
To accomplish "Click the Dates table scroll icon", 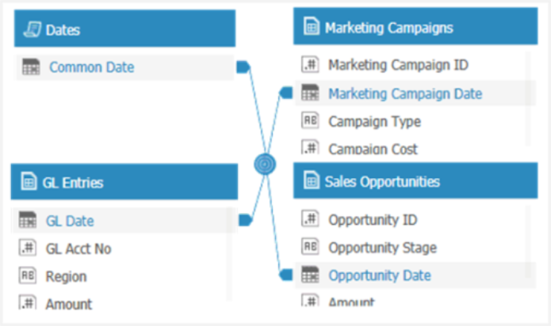I will (x=32, y=29).
